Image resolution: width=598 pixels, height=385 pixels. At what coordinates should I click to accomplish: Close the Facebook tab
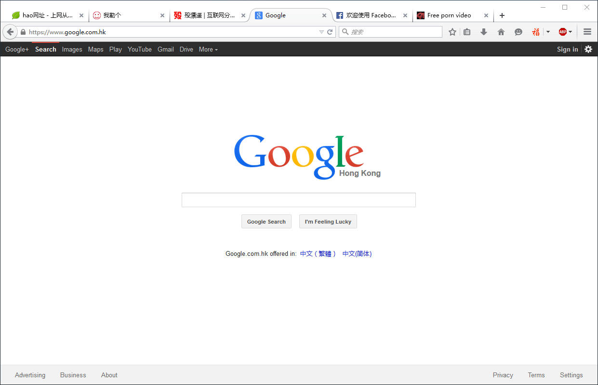(x=405, y=15)
